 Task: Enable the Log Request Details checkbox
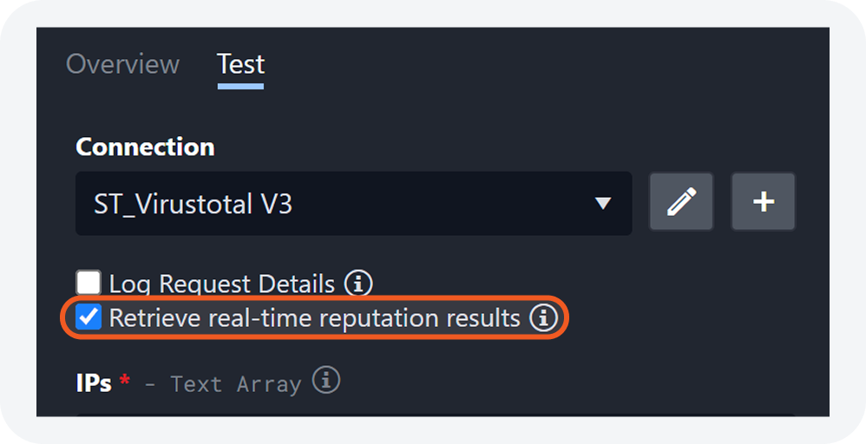(x=89, y=283)
